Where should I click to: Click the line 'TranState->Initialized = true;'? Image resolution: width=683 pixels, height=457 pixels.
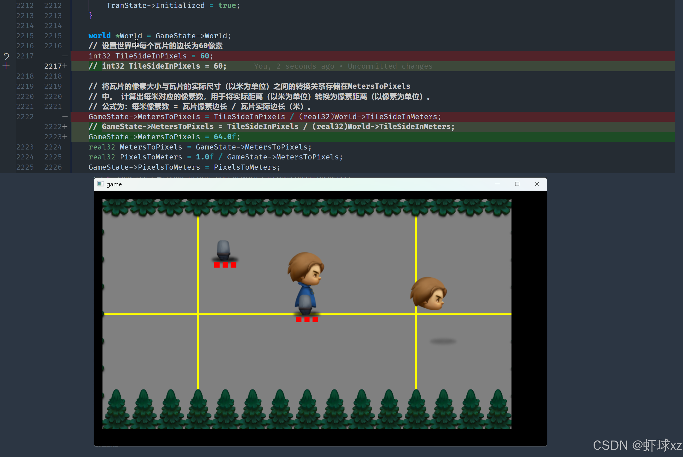(173, 6)
